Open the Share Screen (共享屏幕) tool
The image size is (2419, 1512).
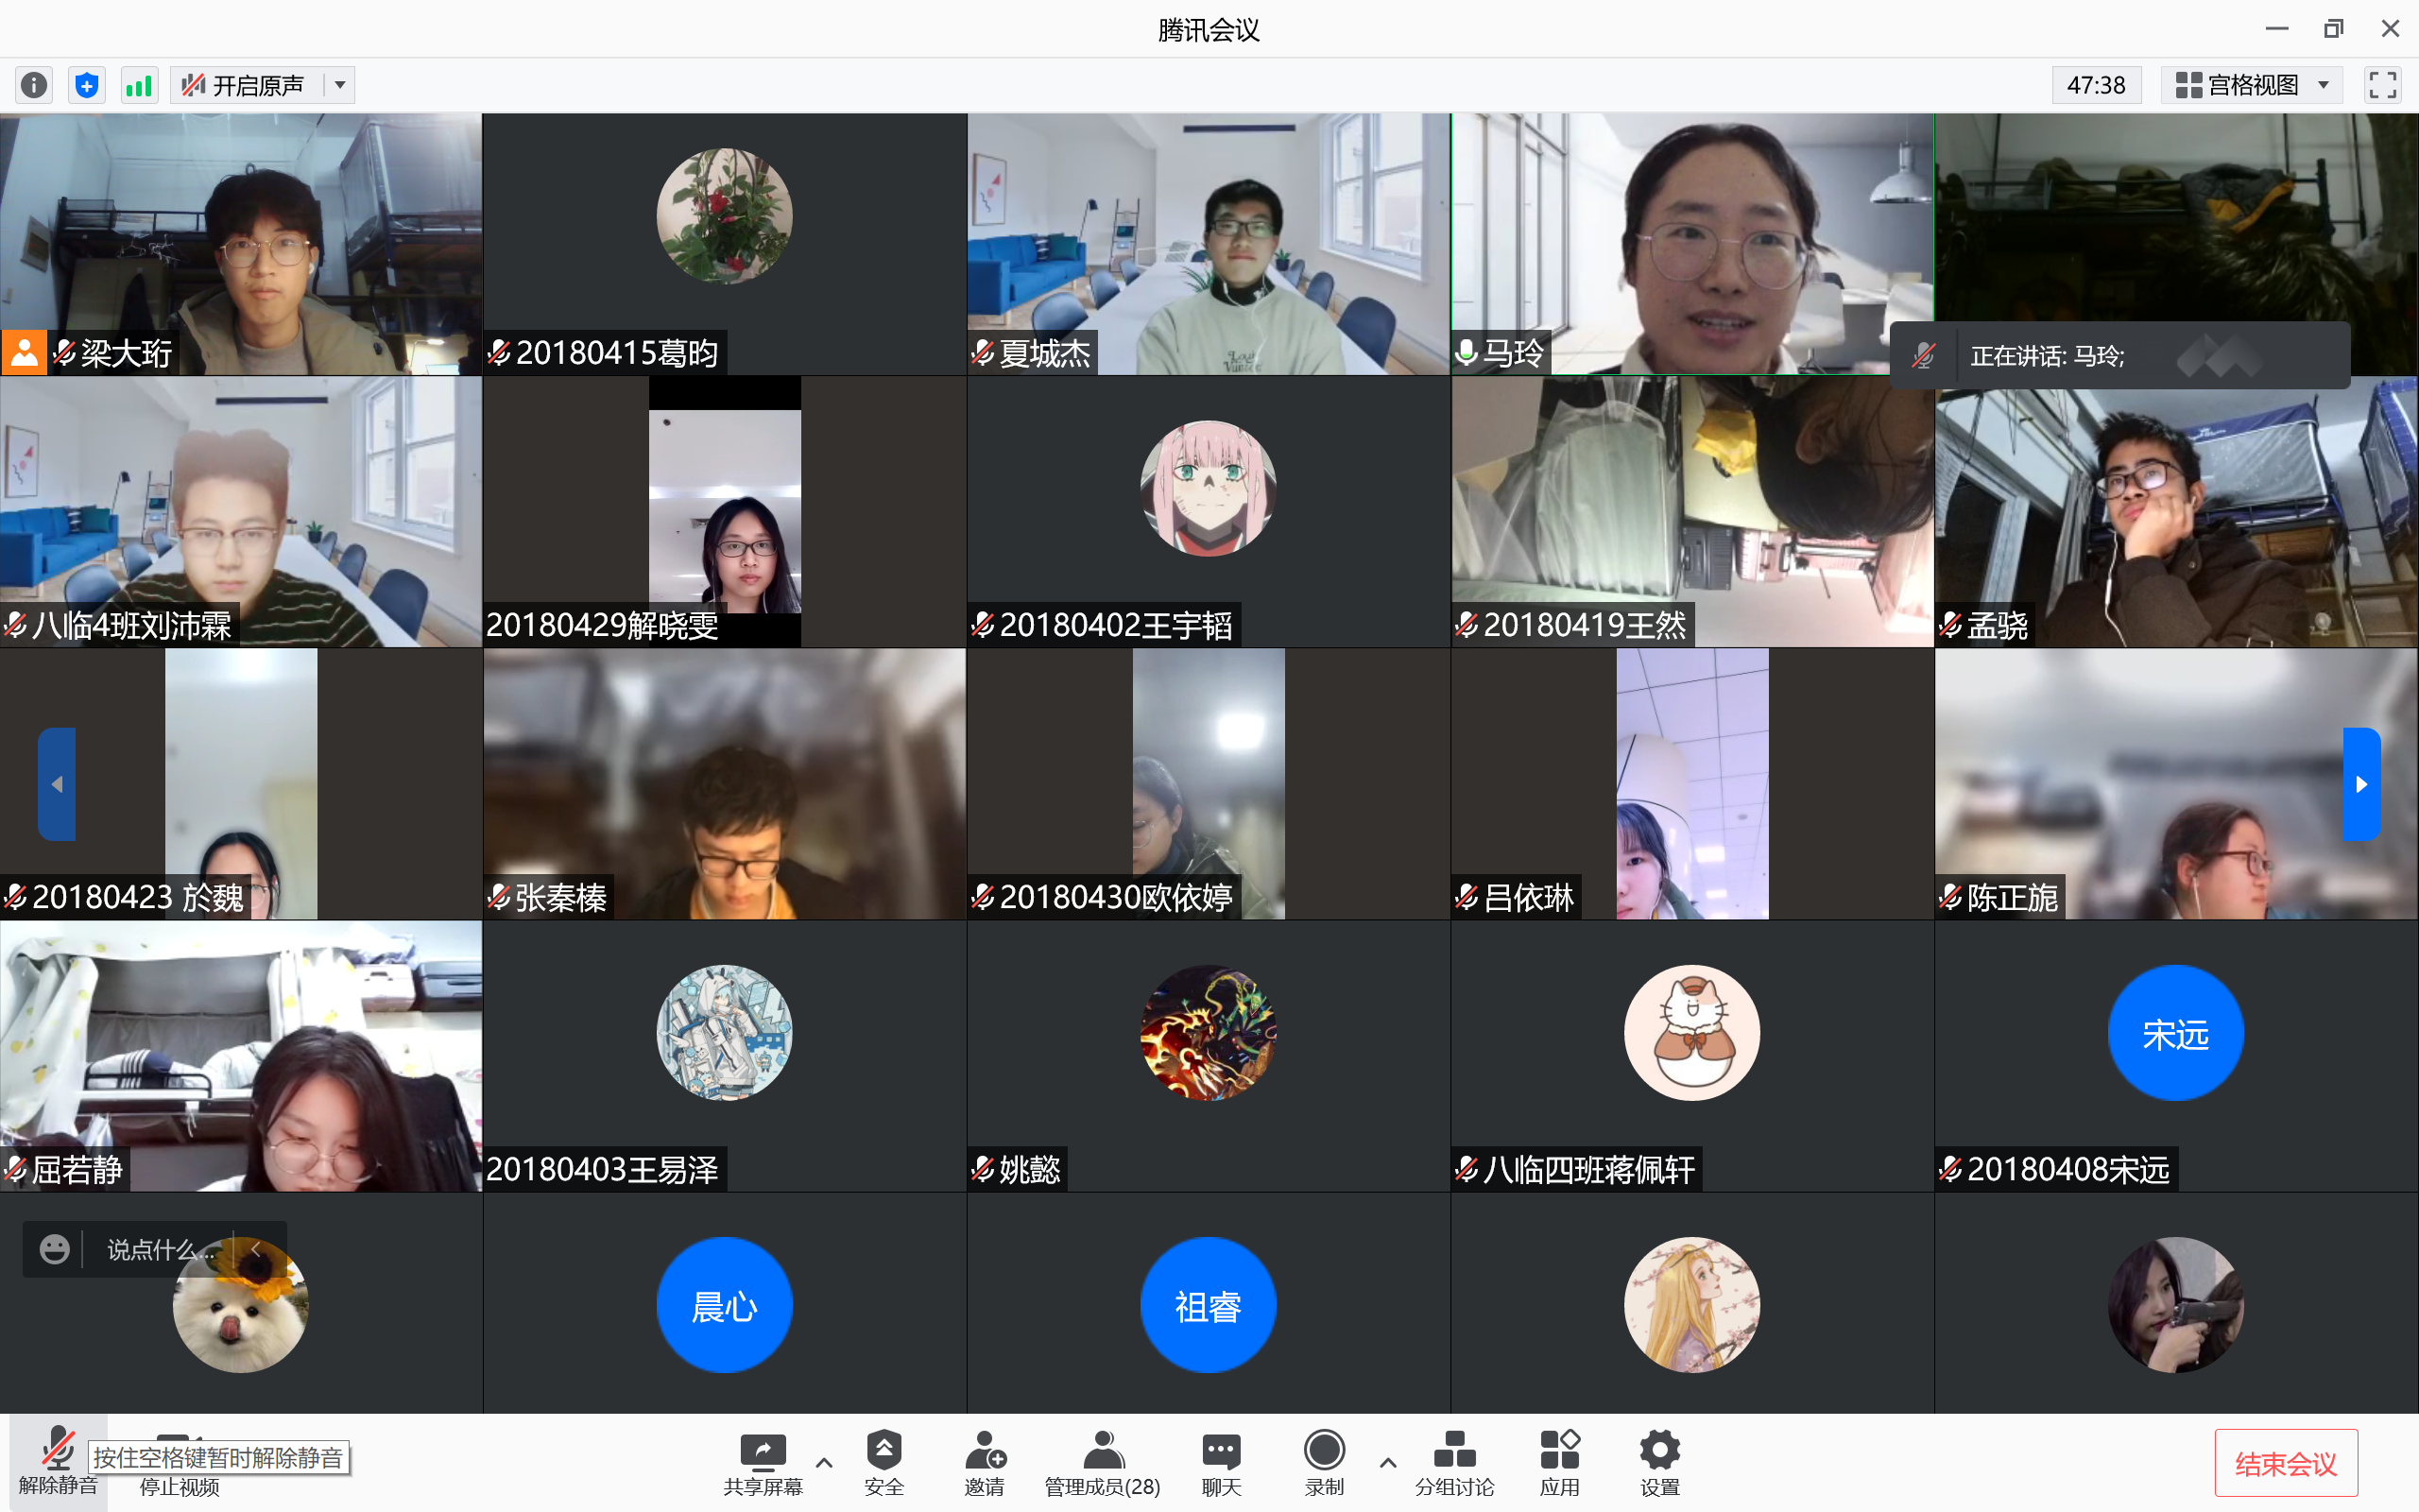[x=763, y=1462]
